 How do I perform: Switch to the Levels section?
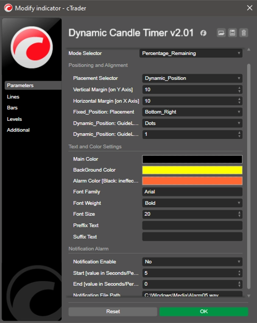(x=15, y=119)
